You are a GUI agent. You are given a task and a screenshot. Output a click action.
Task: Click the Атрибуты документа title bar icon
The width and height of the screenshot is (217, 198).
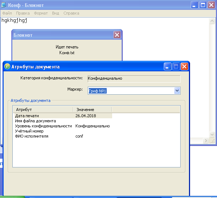coord(7,66)
